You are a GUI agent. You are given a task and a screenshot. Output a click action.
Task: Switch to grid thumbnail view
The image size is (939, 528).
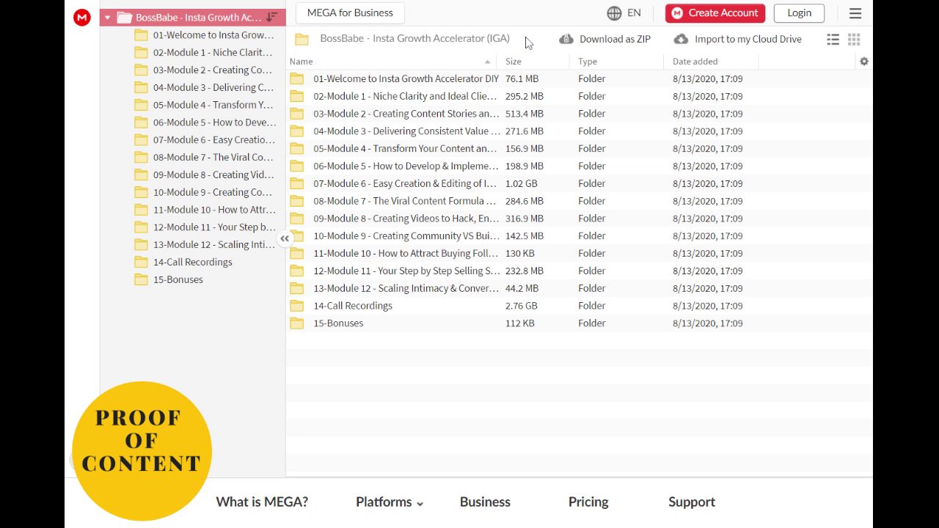click(854, 40)
